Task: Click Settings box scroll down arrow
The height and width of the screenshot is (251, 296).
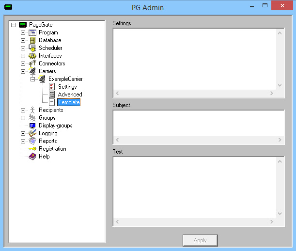Action: point(280,85)
